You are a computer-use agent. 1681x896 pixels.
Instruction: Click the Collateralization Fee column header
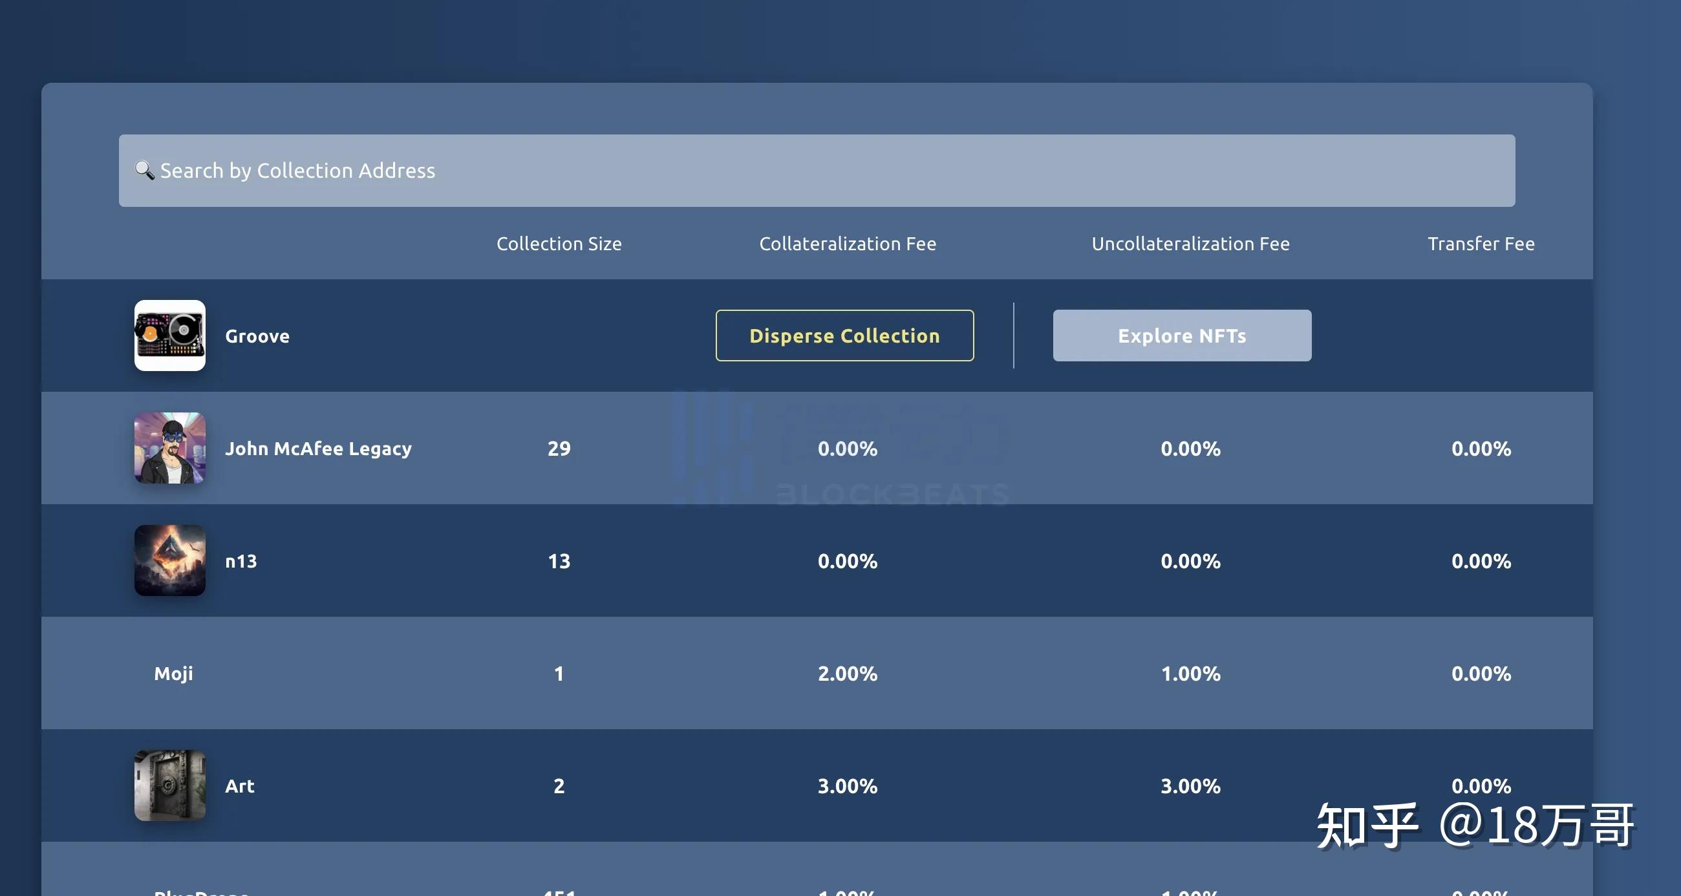coord(847,244)
